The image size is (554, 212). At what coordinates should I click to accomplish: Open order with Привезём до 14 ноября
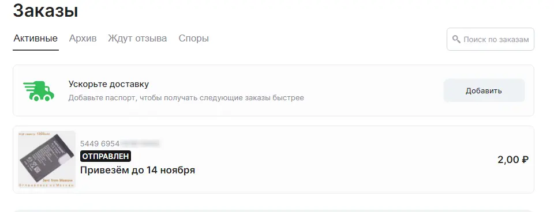click(137, 171)
